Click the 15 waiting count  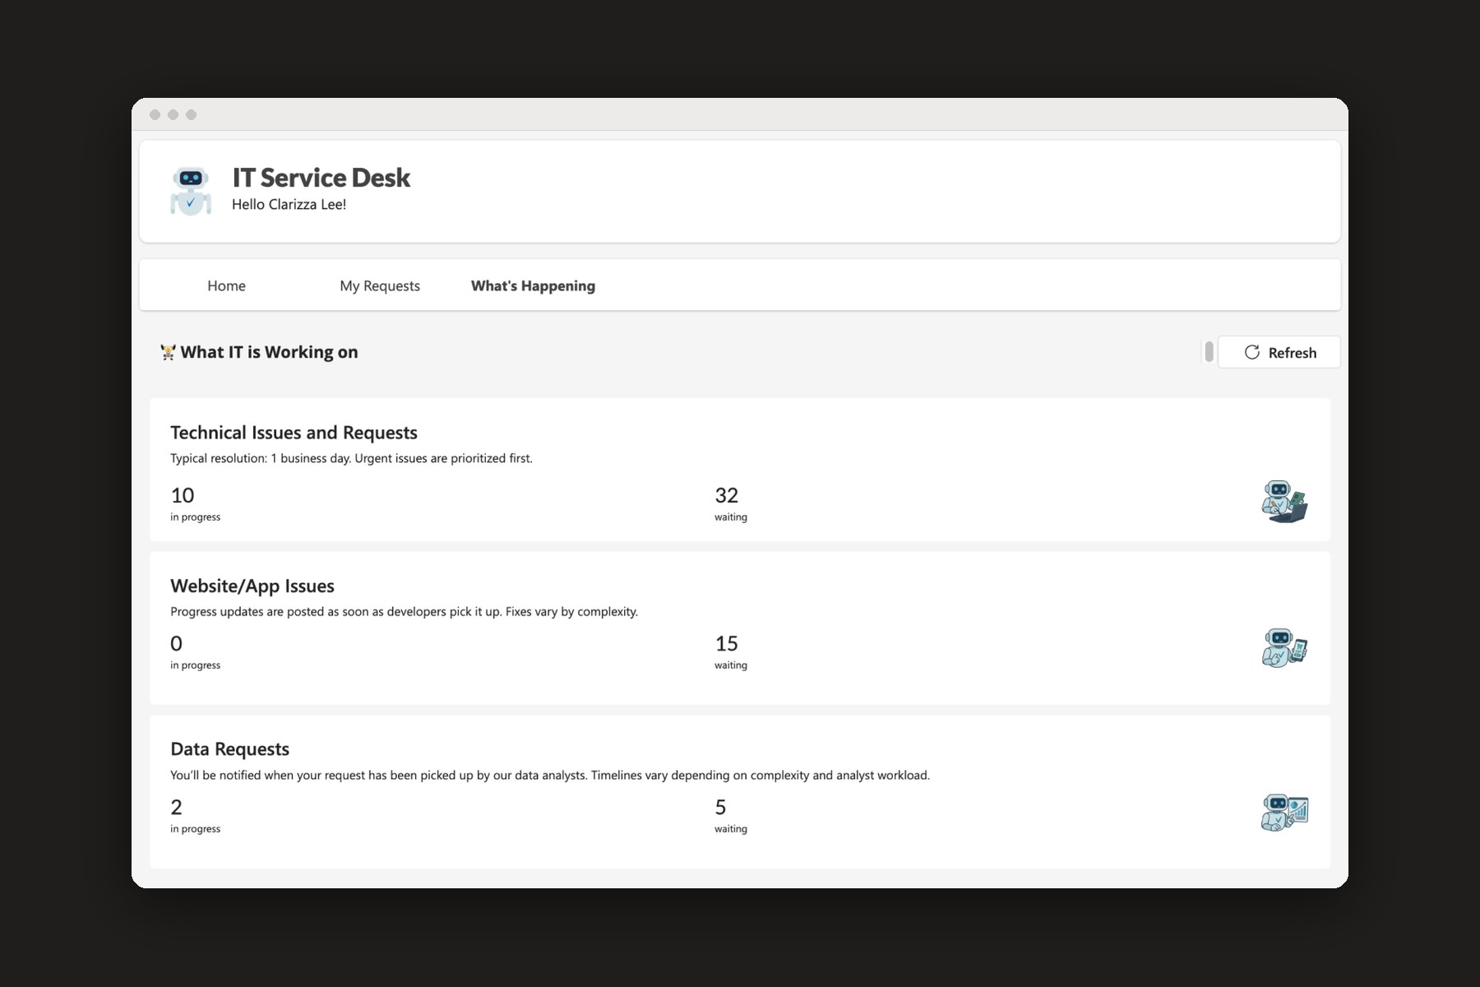coord(726,643)
